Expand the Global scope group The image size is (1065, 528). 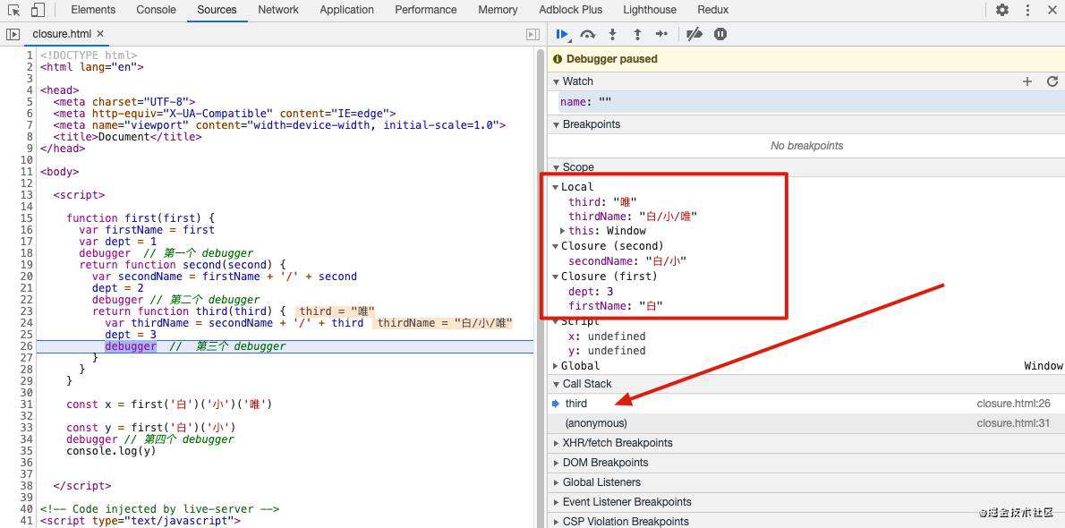[556, 366]
